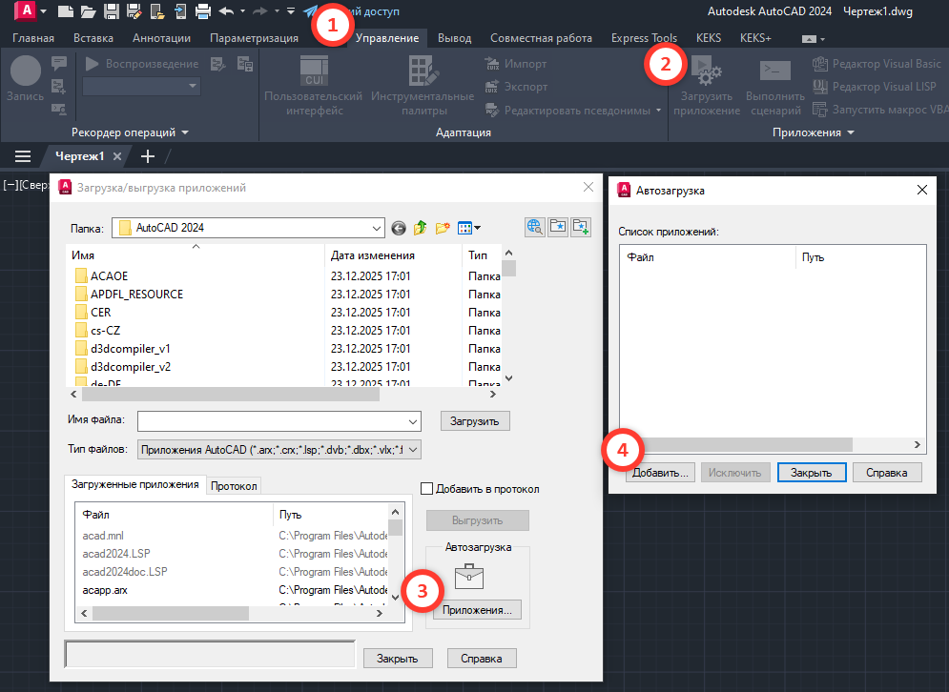Click Добавить... in the Автозагрузка dialog

[660, 473]
